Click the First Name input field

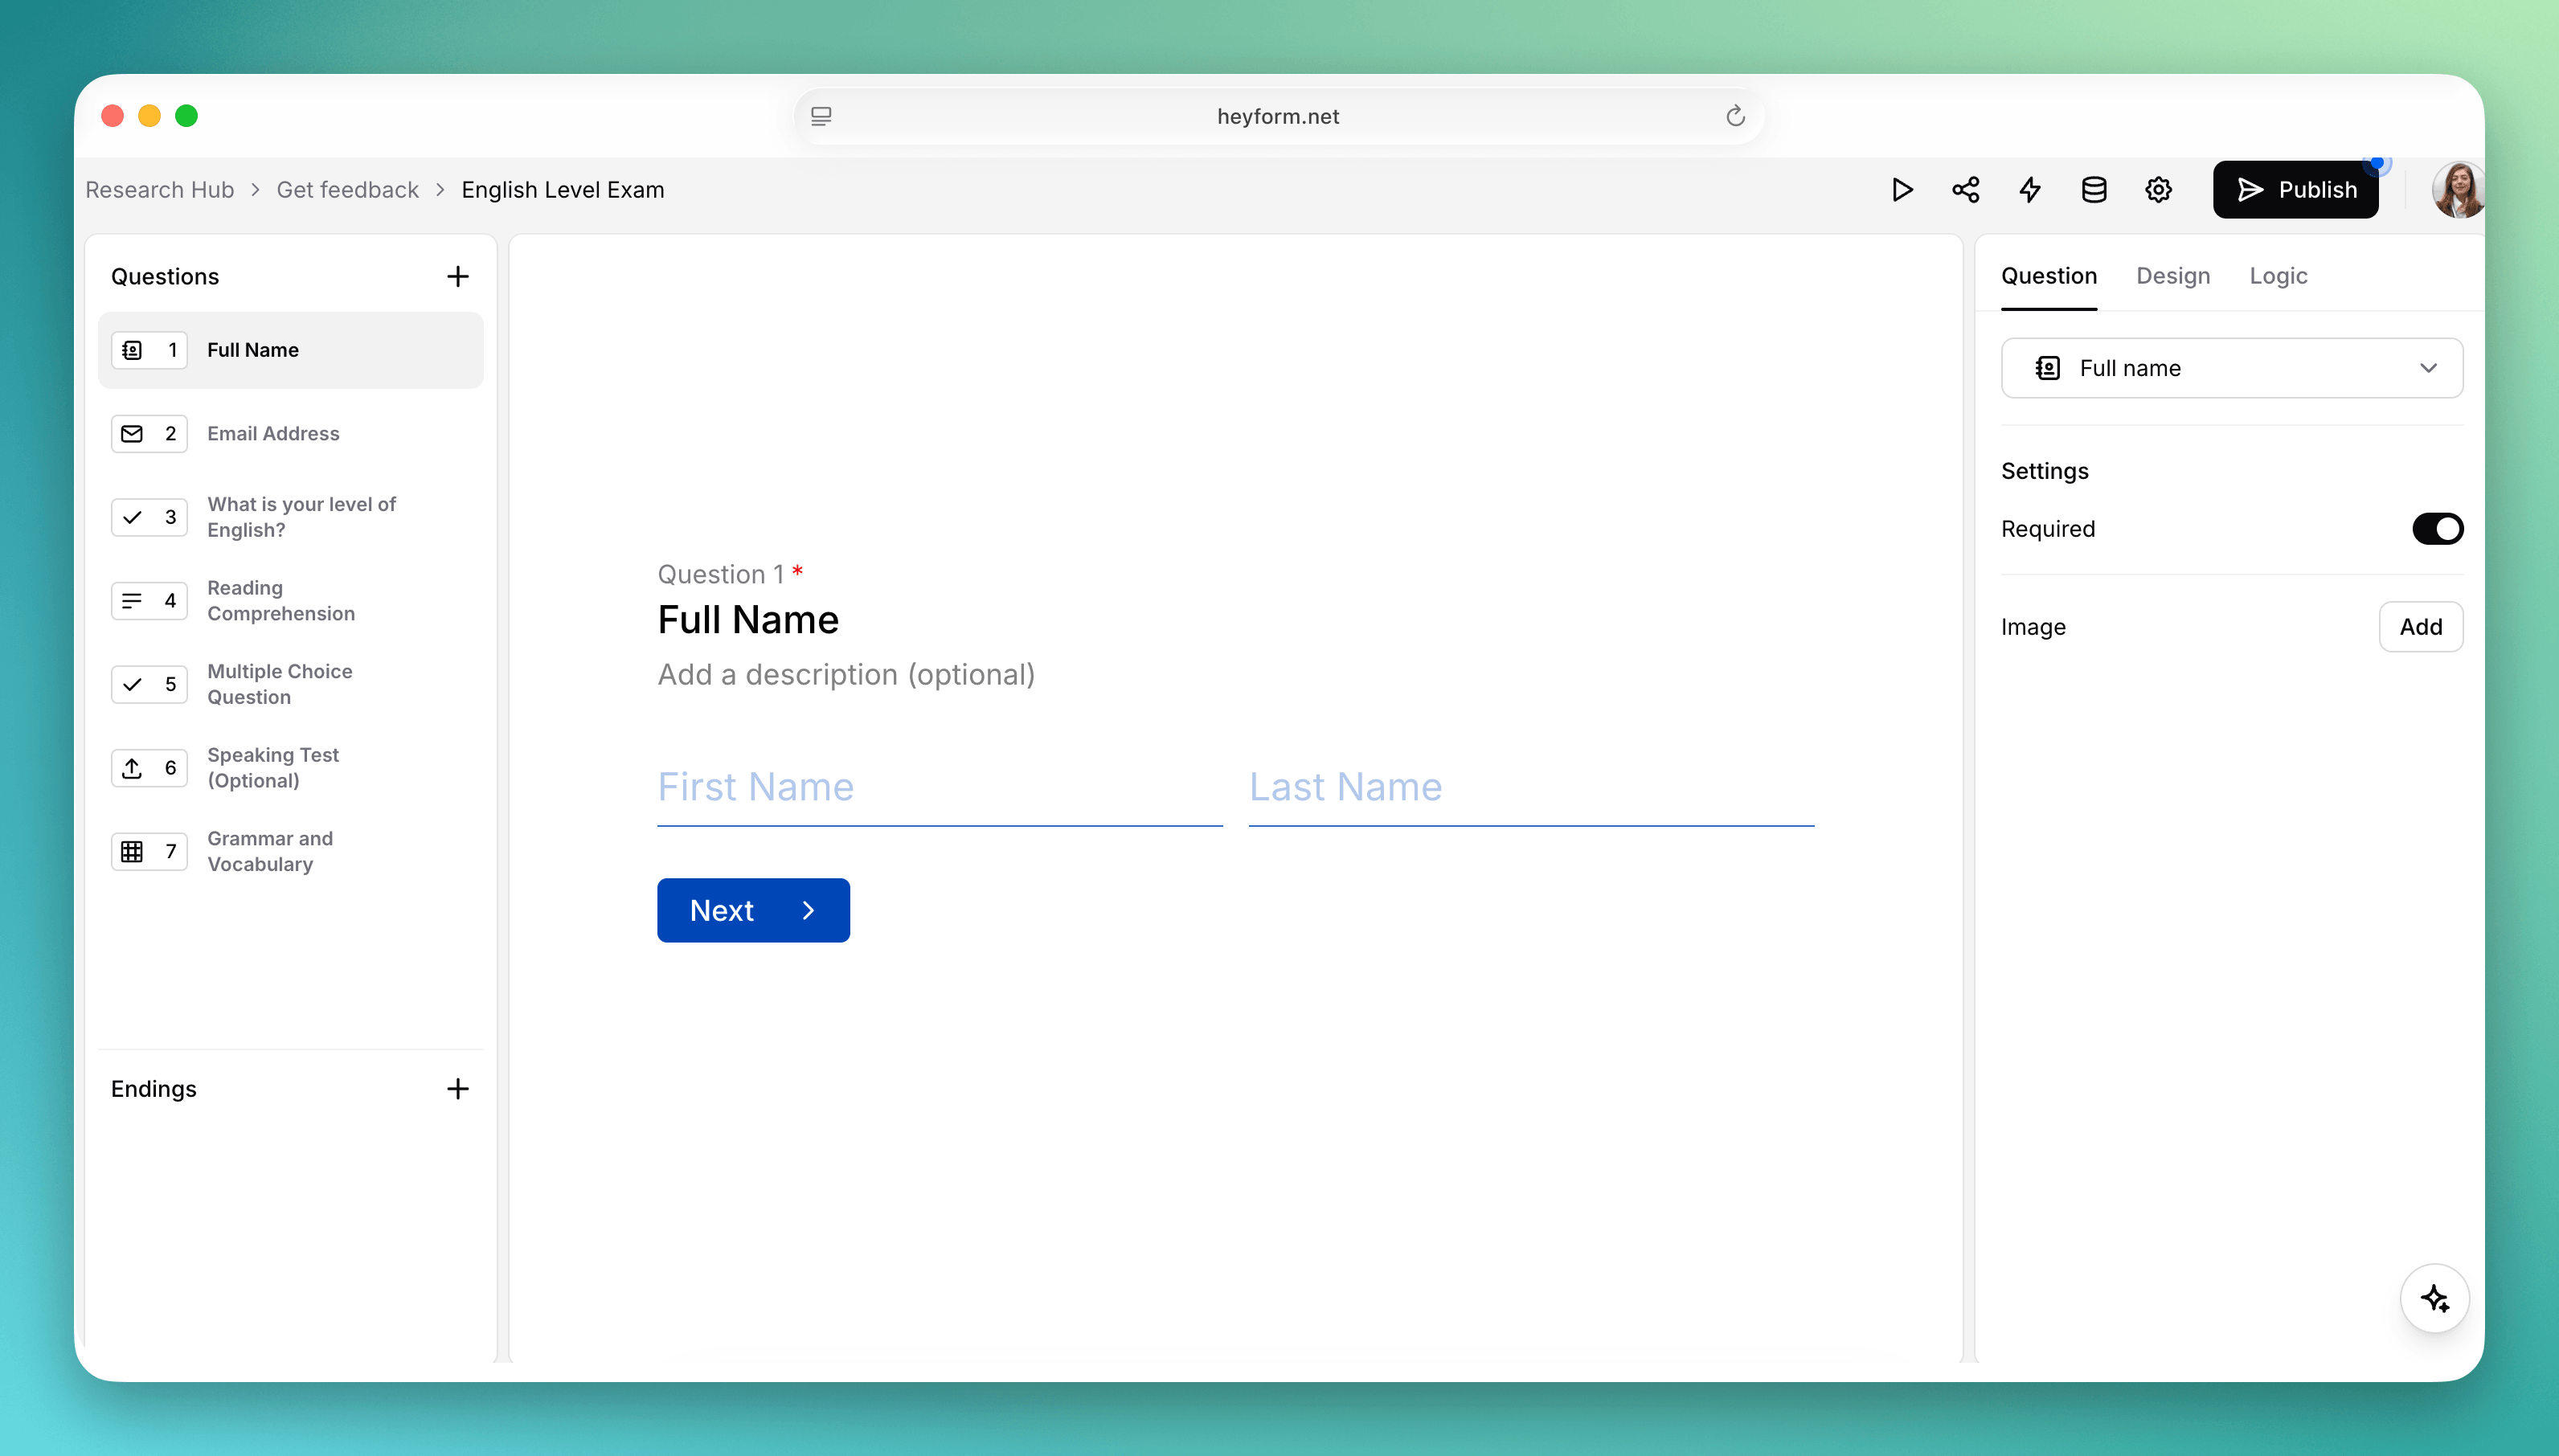pyautogui.click(x=939, y=788)
